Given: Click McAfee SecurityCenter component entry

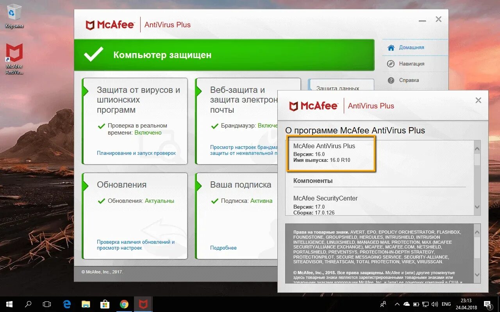Looking at the screenshot, I should pos(325,199).
